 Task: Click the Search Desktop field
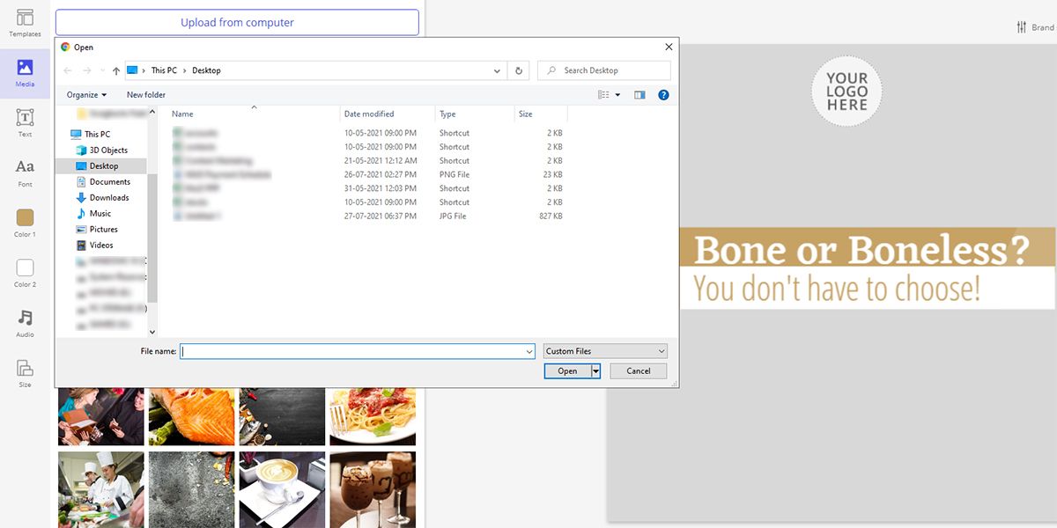point(603,70)
